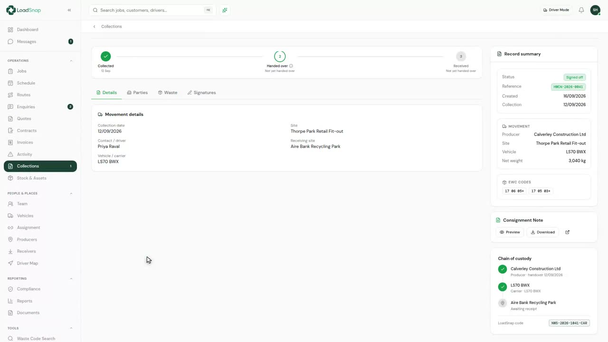The width and height of the screenshot is (608, 342).
Task: Open the consignment note in a new window
Action: coord(567,232)
